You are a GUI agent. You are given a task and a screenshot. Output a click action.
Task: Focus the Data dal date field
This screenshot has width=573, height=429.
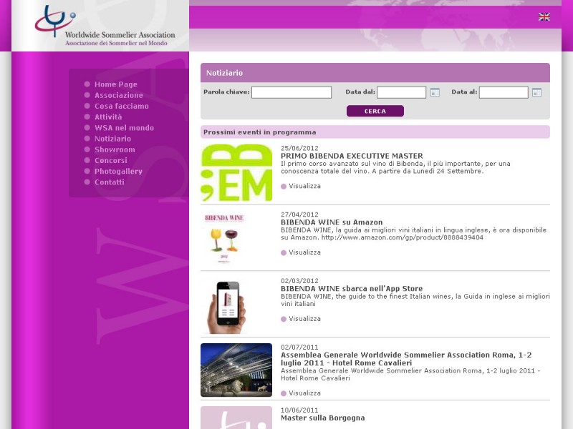(401, 92)
